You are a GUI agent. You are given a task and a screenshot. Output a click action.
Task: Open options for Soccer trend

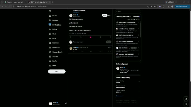pos(139,81)
